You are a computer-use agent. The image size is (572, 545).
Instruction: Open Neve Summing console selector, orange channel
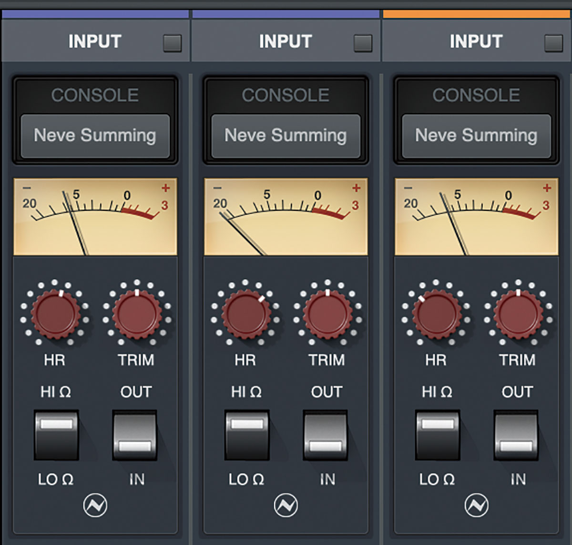[476, 136]
